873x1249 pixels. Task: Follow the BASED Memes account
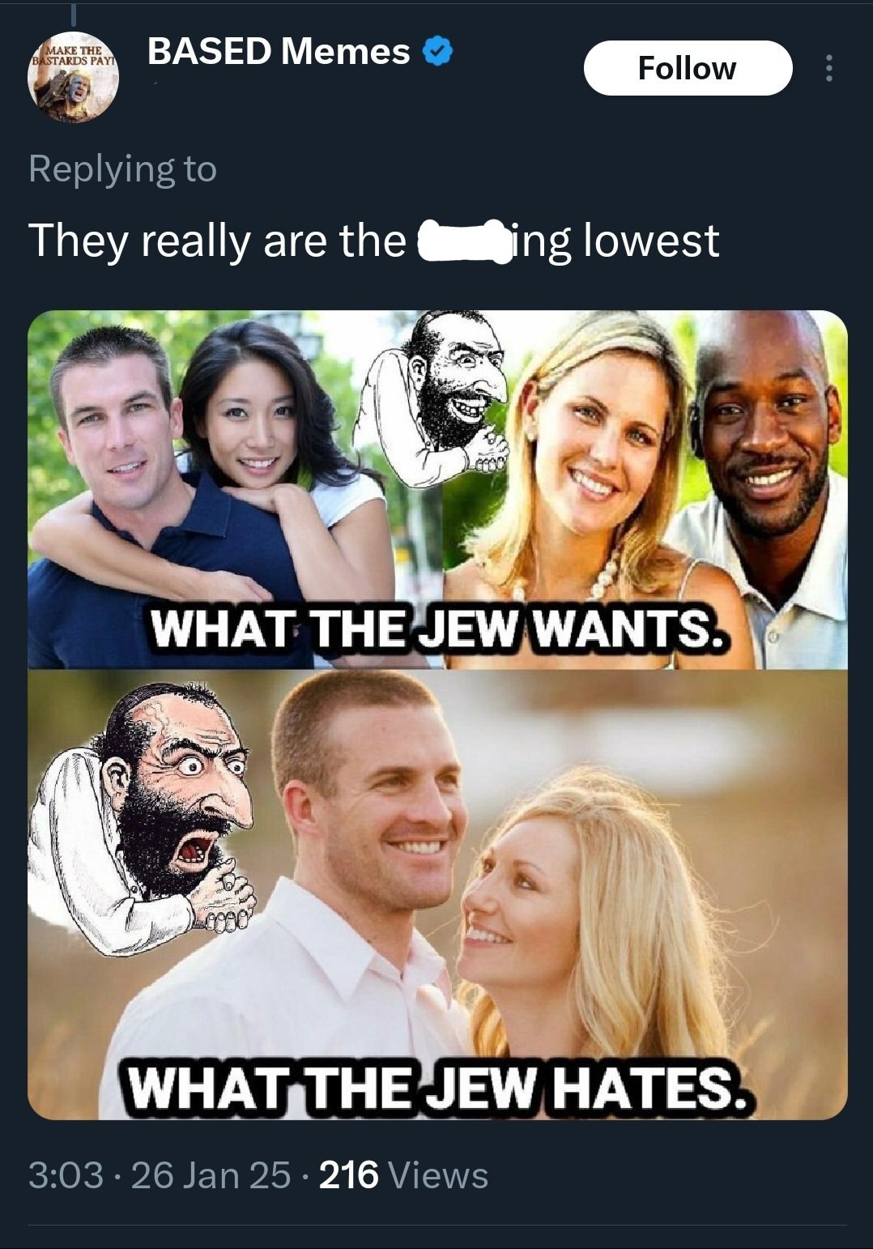[x=688, y=68]
